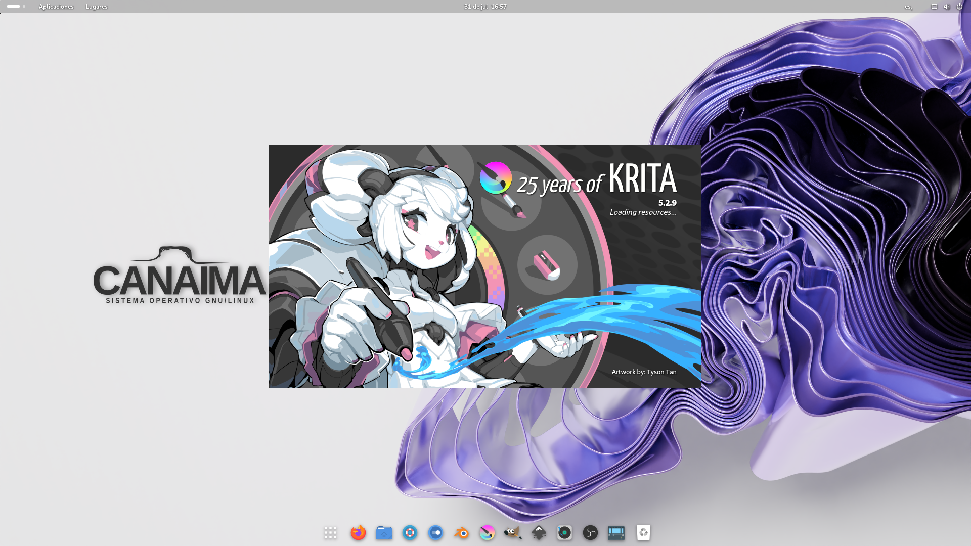
Task: Click the Krita splash screen image
Action: coord(485,266)
